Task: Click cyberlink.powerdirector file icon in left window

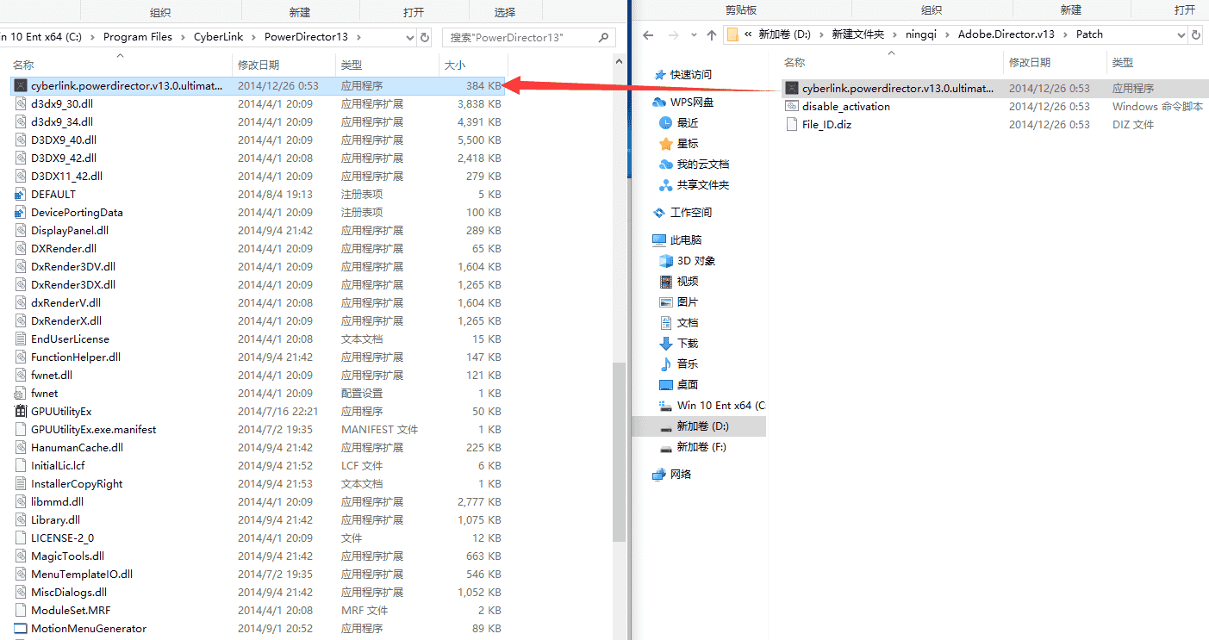Action: pos(21,86)
